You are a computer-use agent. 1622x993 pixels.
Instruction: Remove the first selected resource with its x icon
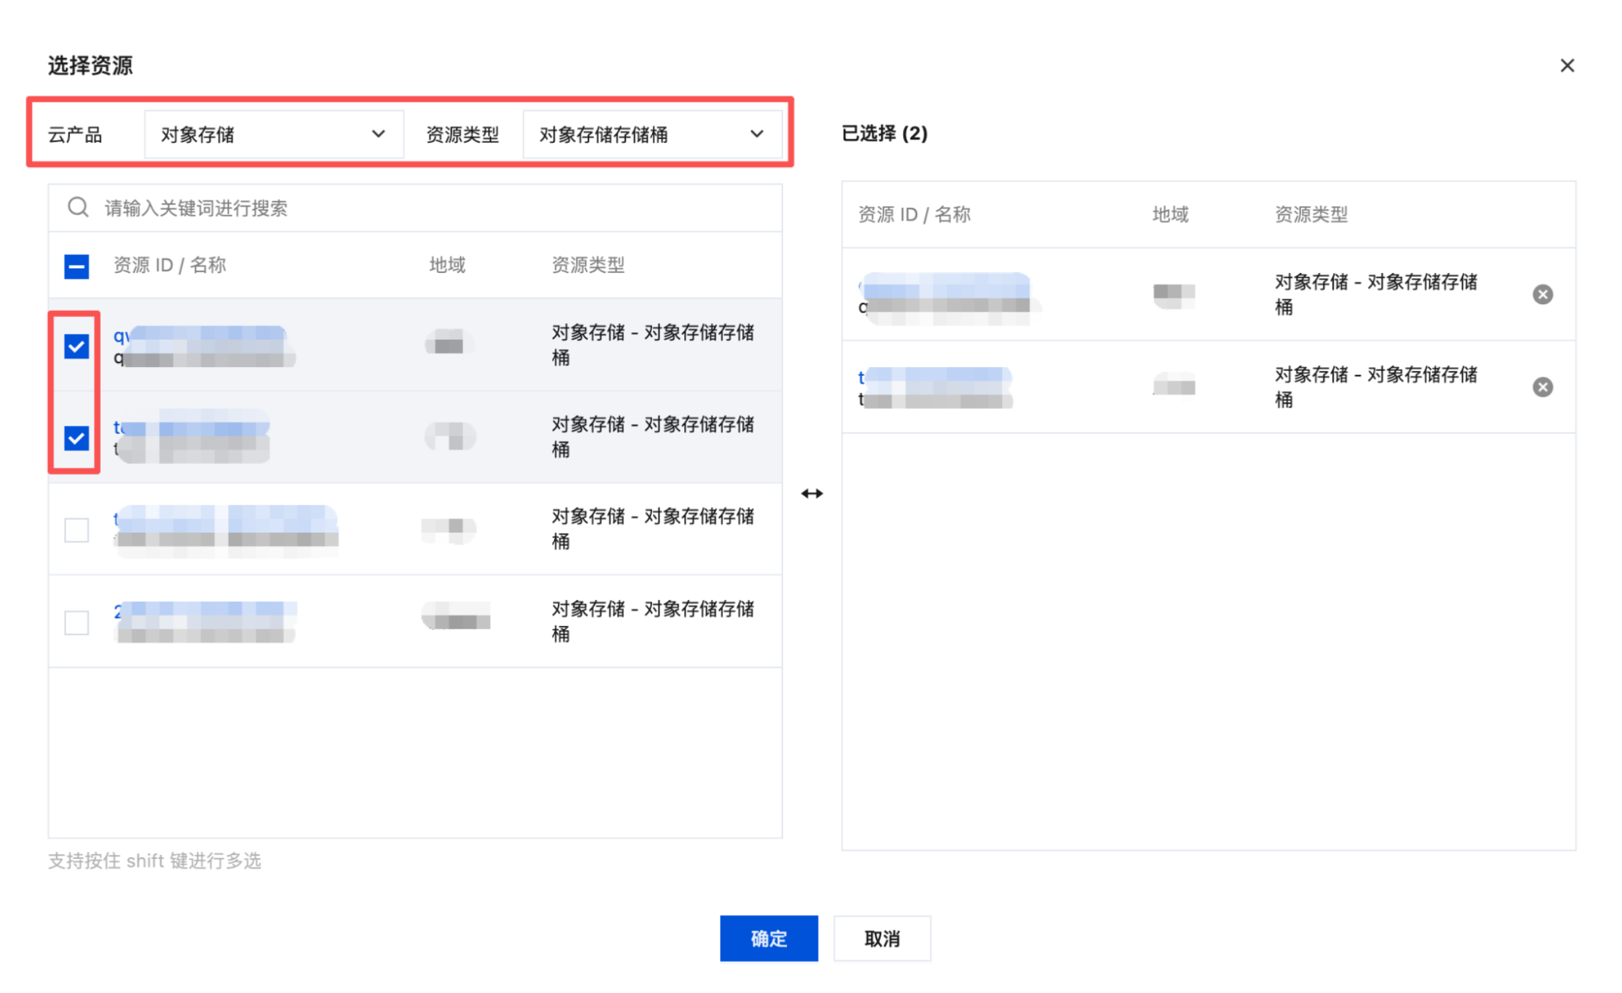[1542, 294]
